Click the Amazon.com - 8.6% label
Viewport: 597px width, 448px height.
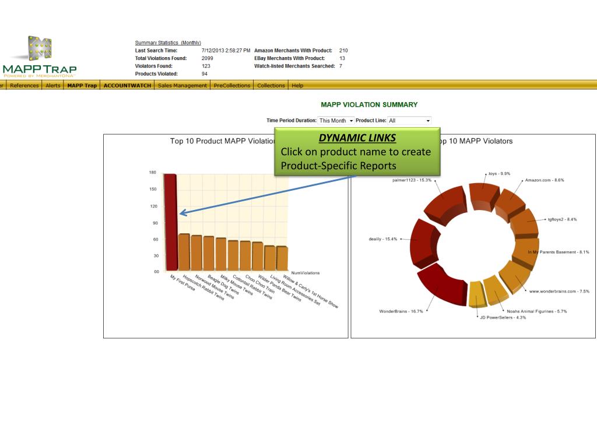pos(545,180)
